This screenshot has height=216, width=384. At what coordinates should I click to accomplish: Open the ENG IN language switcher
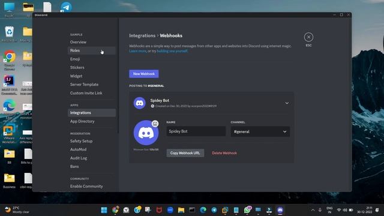329,210
